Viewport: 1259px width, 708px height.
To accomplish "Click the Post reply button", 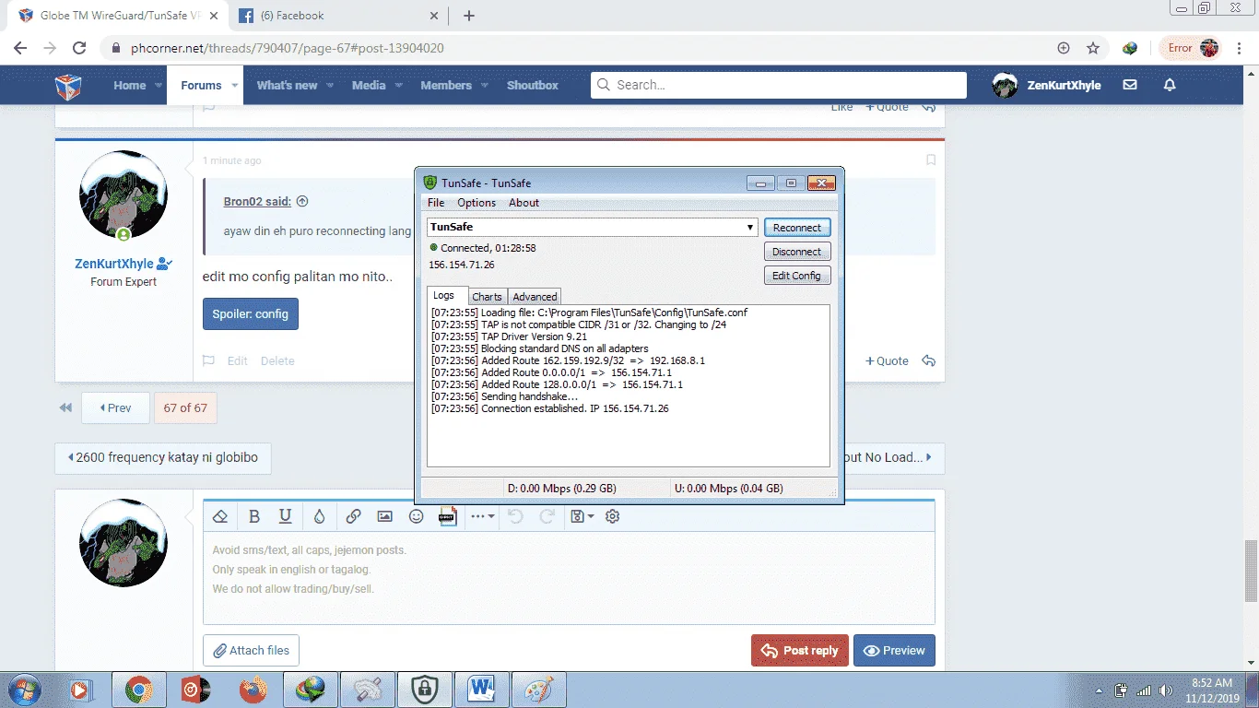I will tap(800, 651).
